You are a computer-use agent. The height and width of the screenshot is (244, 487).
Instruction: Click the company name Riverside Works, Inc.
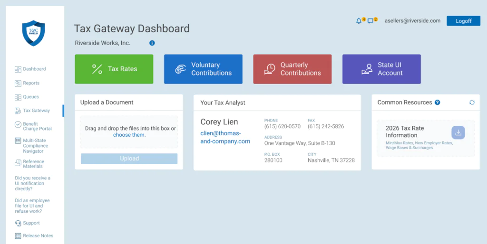103,43
